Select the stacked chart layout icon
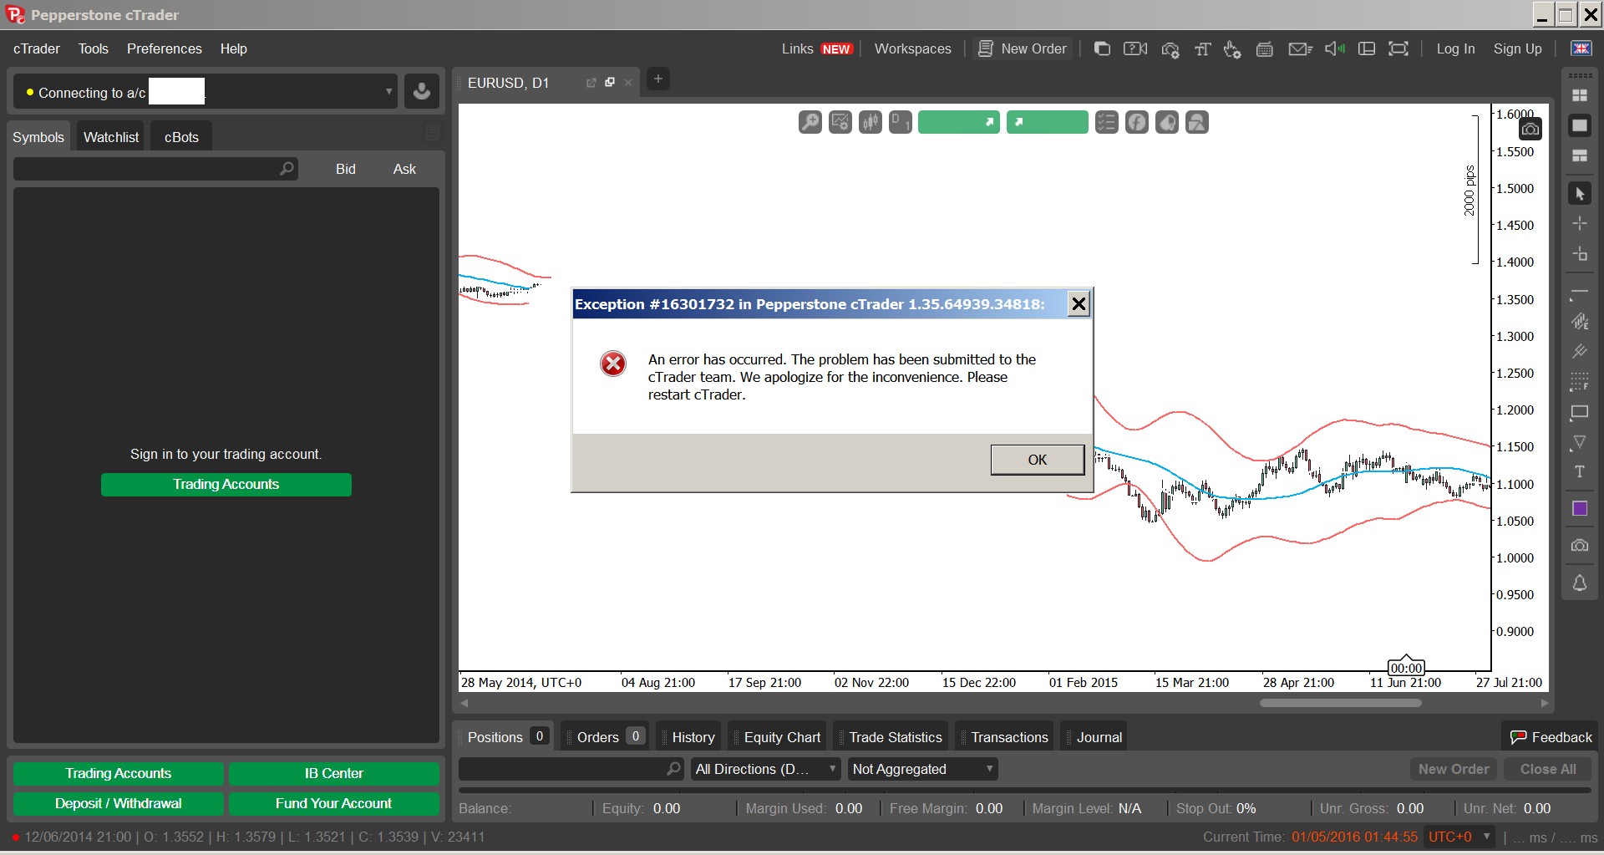Screen dimensions: 1604x855 (x=1580, y=155)
